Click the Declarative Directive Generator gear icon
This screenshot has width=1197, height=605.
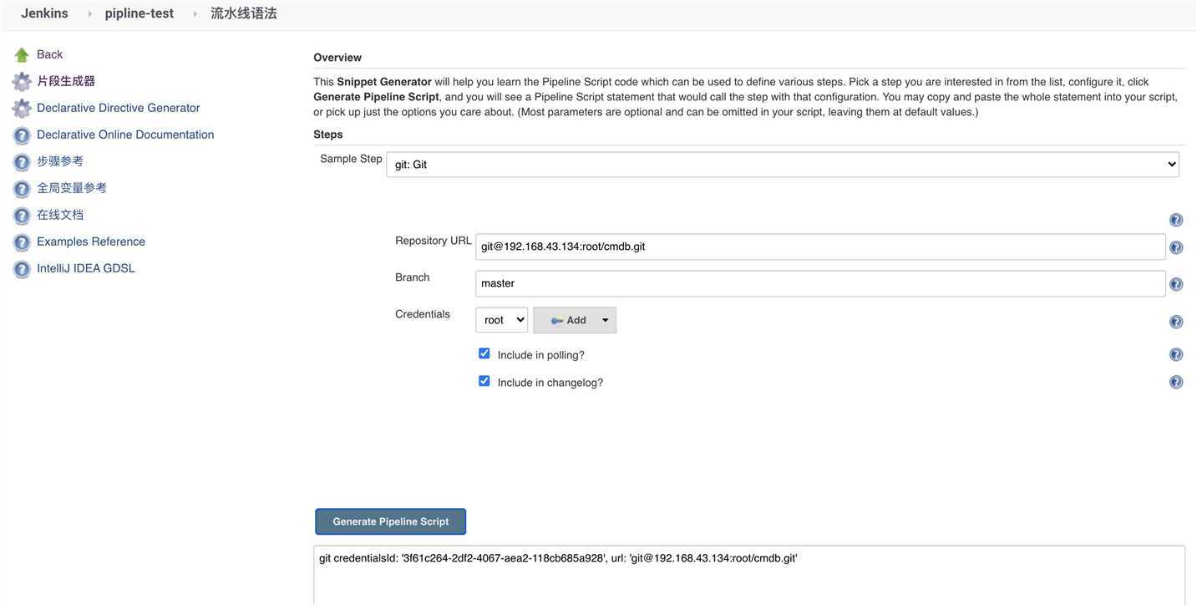(22, 109)
